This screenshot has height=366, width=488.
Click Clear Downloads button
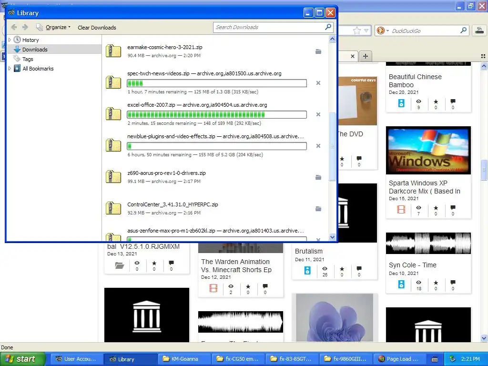(x=97, y=28)
